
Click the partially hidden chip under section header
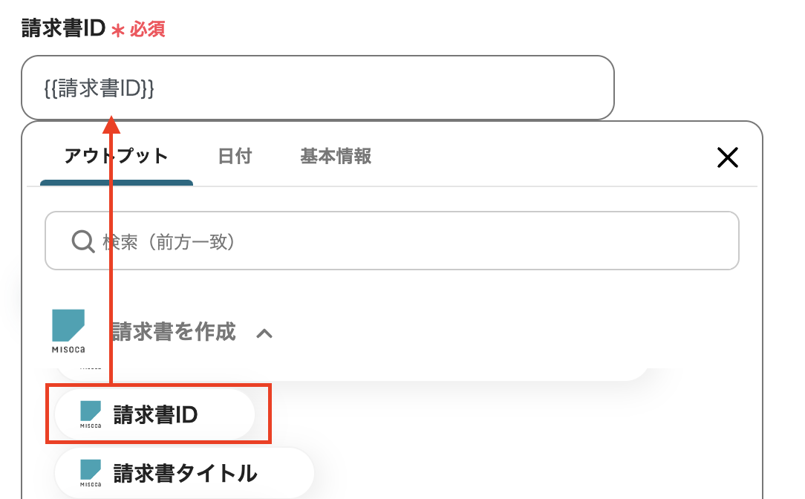pos(91,368)
